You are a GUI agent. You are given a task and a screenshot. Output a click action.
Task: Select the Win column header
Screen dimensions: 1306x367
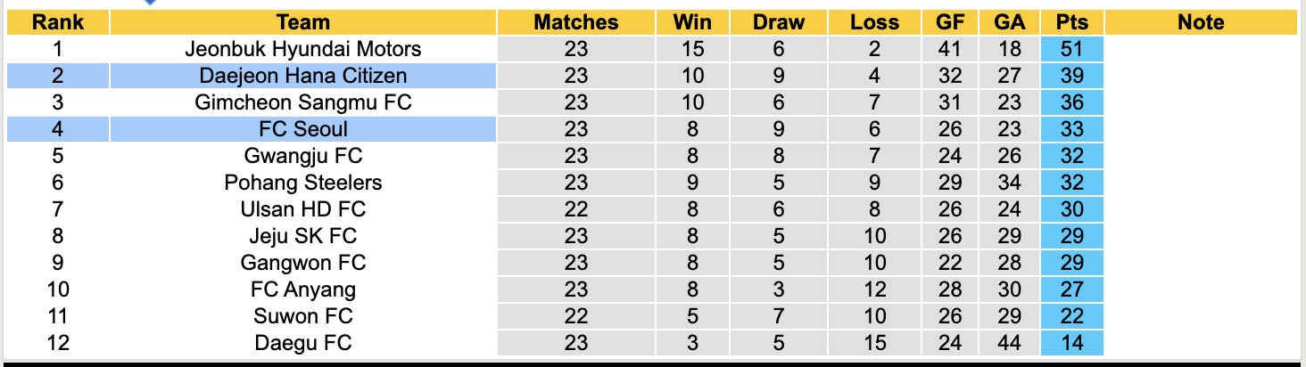click(693, 22)
